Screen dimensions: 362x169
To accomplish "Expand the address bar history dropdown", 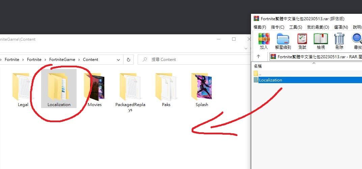I will pos(118,60).
